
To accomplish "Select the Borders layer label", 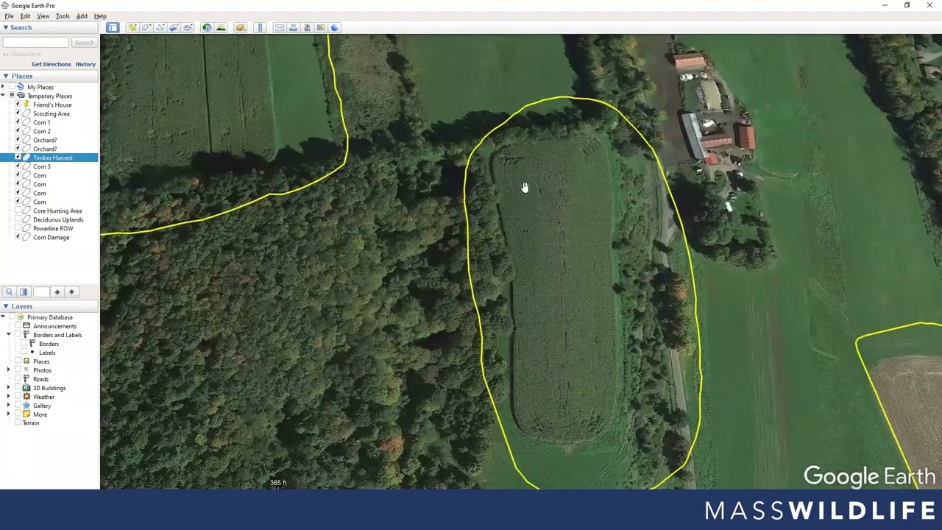I will (49, 344).
